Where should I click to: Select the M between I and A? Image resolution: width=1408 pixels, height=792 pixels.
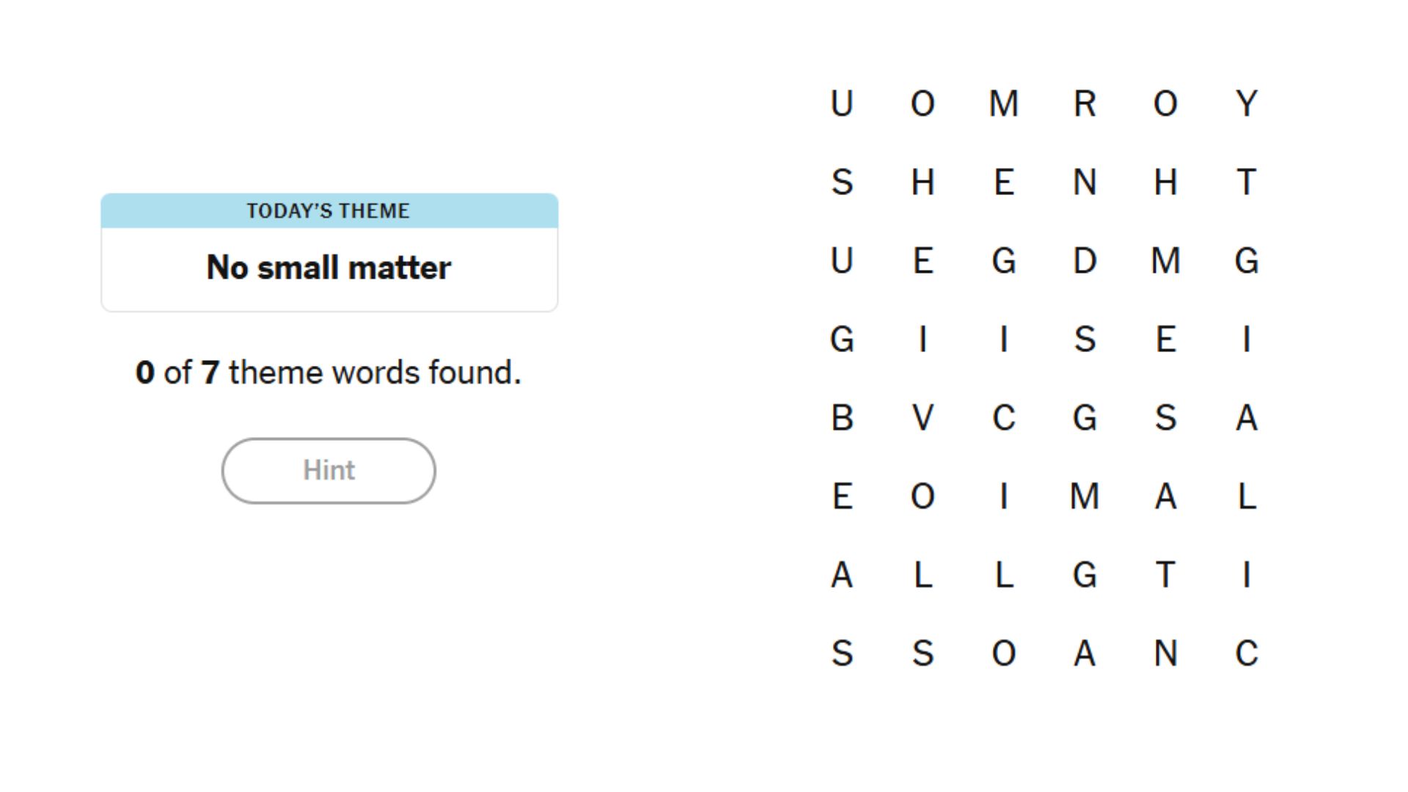pyautogui.click(x=1085, y=496)
